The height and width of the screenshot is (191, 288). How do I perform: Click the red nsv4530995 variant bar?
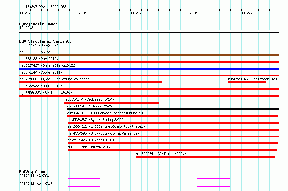pyautogui.click(x=173, y=136)
